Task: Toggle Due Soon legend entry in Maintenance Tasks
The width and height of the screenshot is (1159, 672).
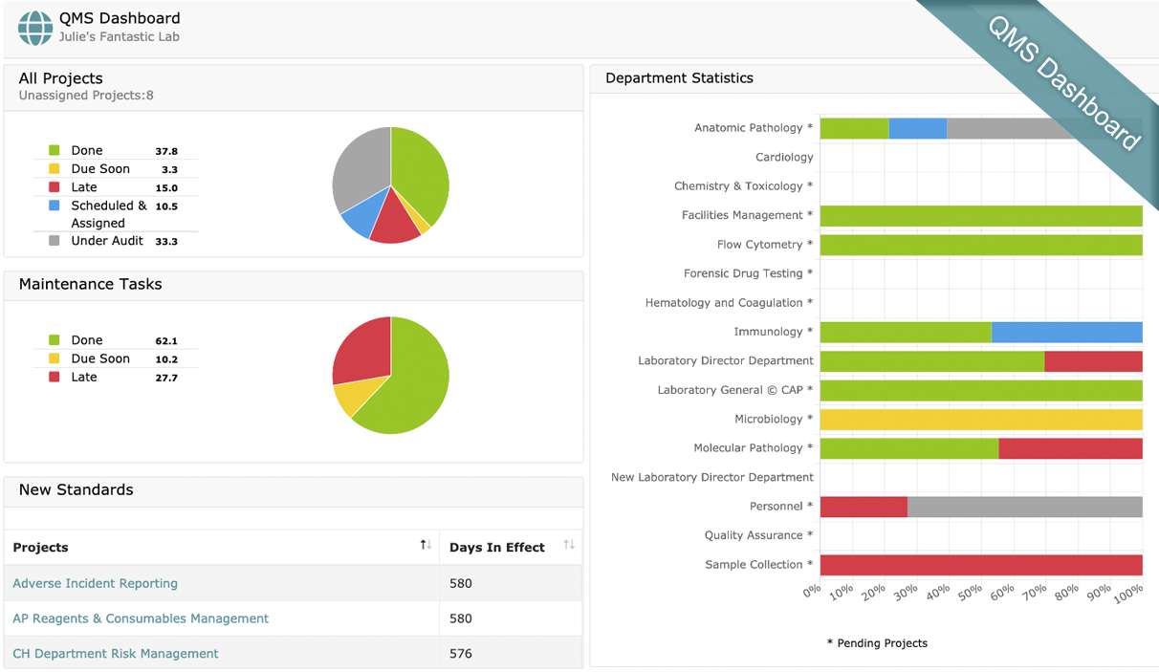Action: (x=99, y=358)
